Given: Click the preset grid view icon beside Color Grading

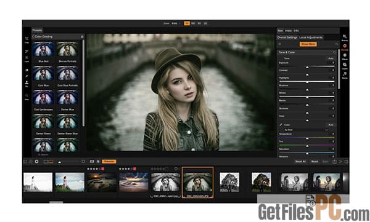Looking at the screenshot, I should point(82,37).
